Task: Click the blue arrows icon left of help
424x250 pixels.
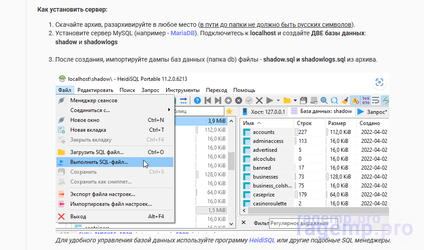Action: 183,100
